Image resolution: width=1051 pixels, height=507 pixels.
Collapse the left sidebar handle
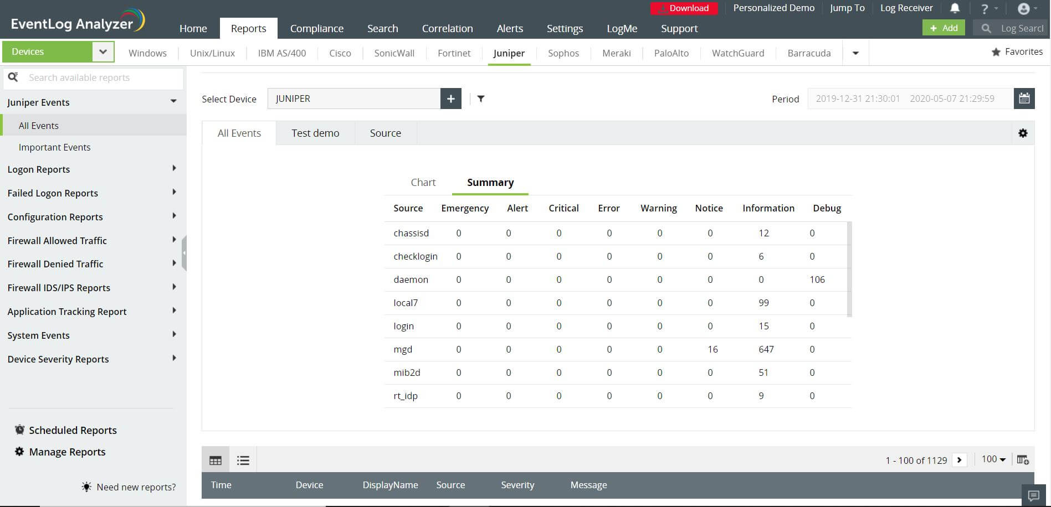click(x=184, y=253)
